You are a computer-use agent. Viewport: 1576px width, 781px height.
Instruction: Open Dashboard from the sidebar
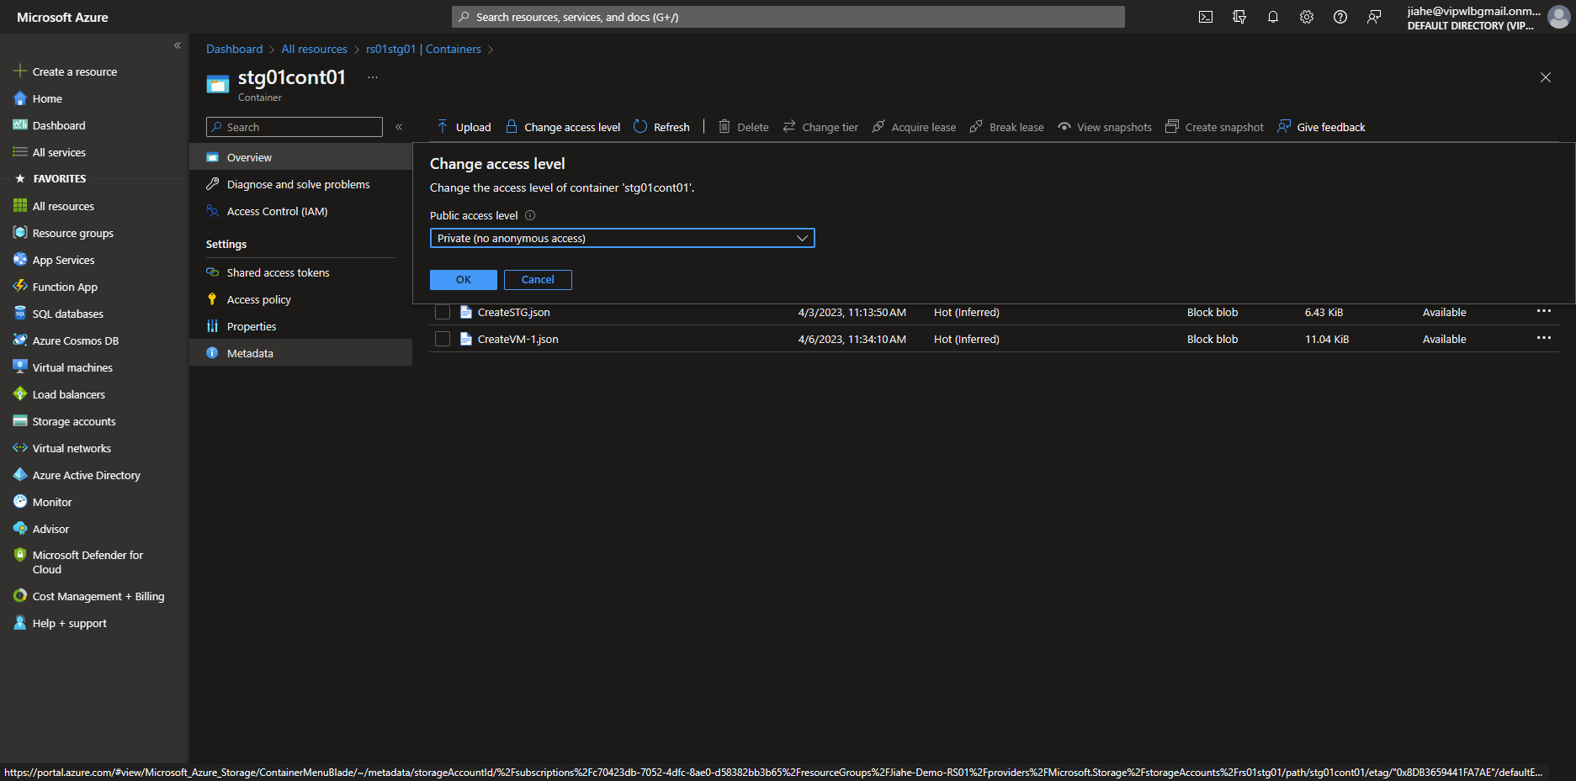coord(94,125)
